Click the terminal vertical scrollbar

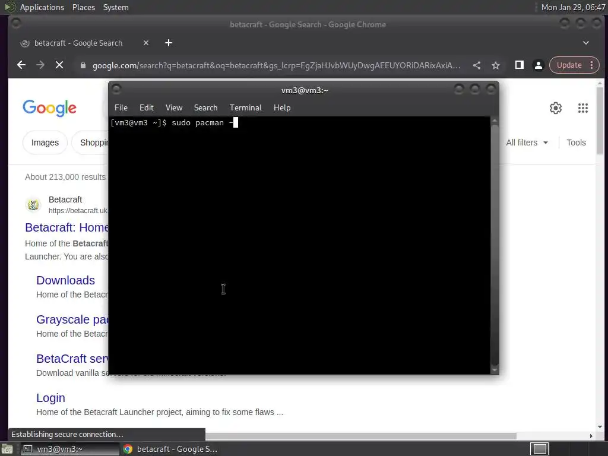click(x=495, y=244)
